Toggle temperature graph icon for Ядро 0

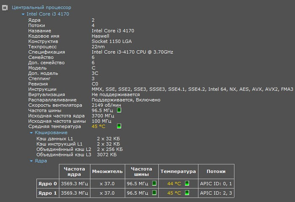[187, 183]
